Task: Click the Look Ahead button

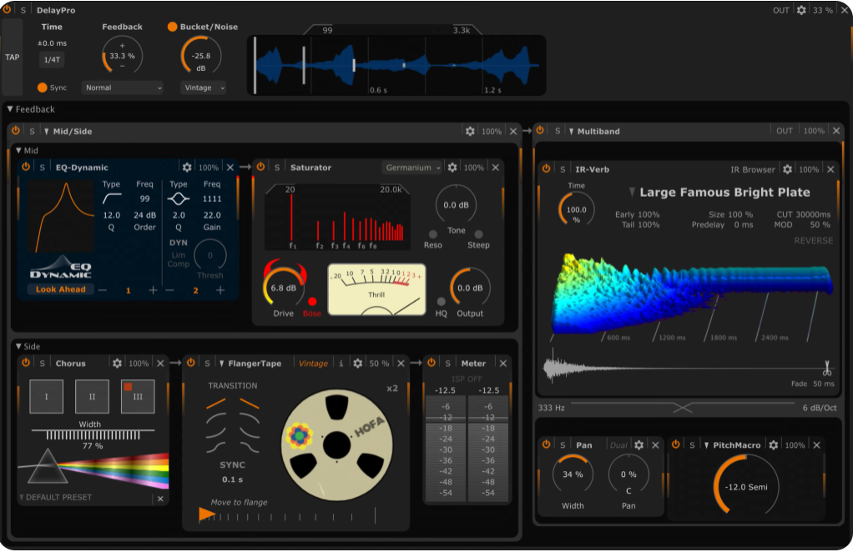Action: pos(60,289)
